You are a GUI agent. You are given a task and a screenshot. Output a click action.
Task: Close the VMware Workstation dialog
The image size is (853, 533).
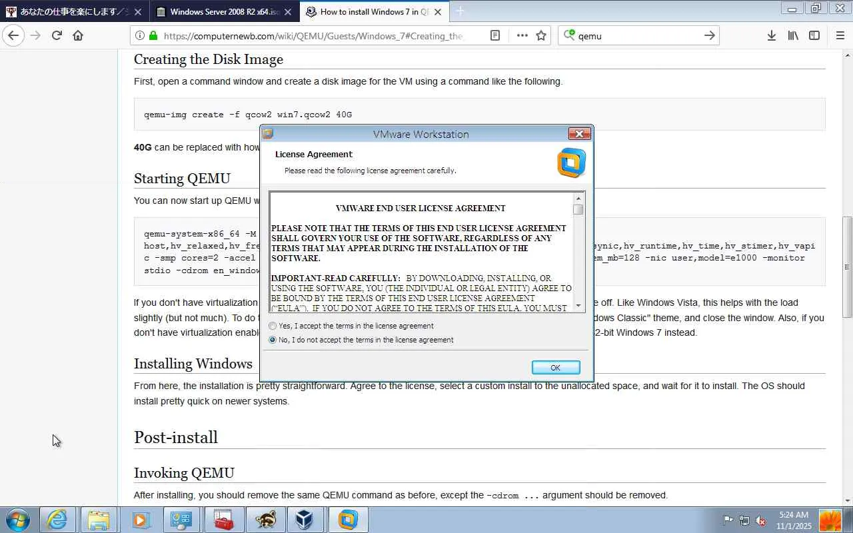579,134
